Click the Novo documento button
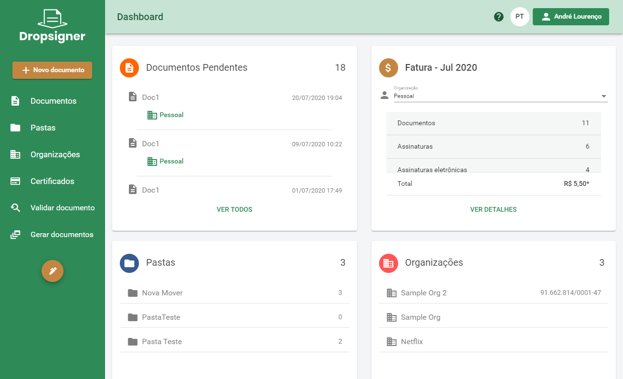The image size is (623, 379). pos(53,70)
